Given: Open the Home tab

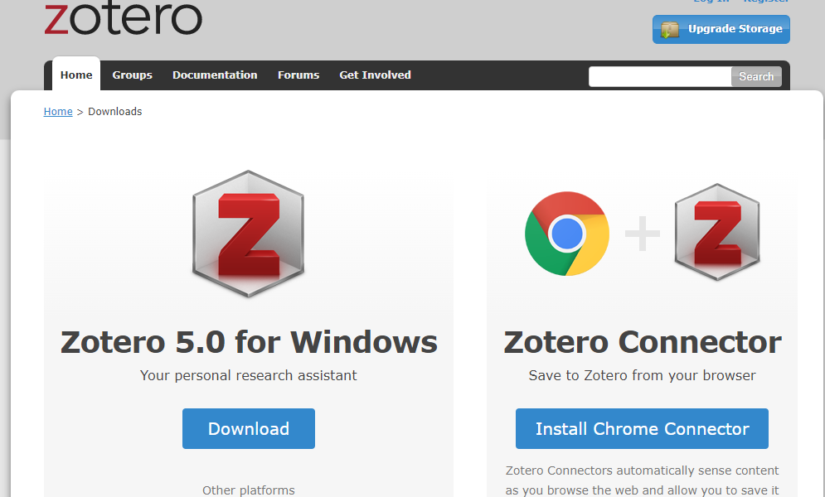Looking at the screenshot, I should (76, 75).
